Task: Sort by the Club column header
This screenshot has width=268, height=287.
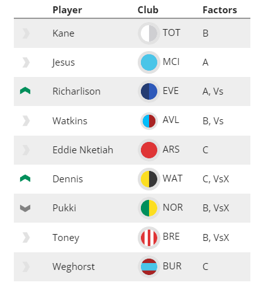Action: point(148,10)
